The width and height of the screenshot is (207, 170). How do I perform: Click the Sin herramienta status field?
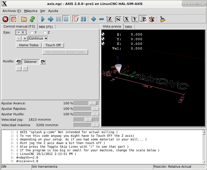coord(92,167)
